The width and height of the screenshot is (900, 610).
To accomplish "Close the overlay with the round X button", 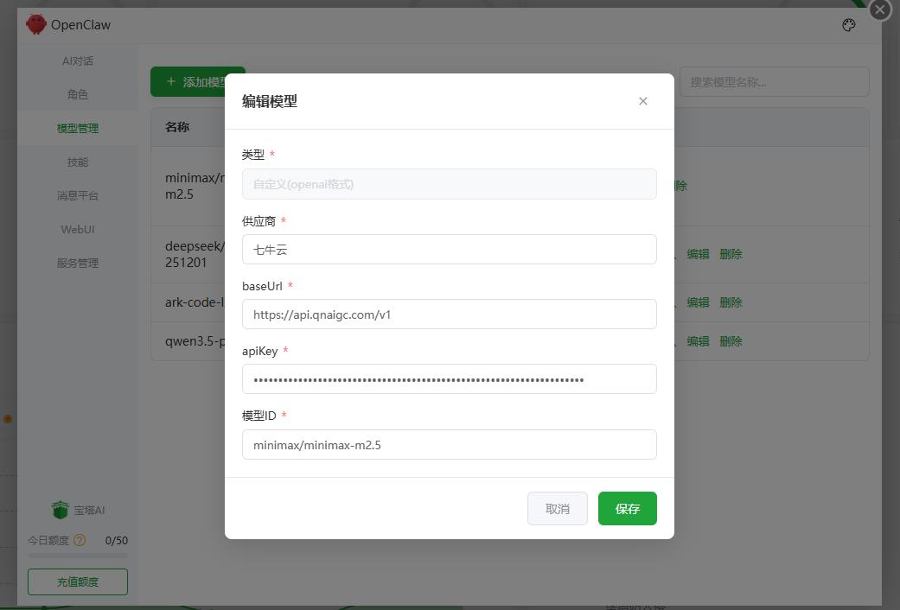I will pos(880,10).
